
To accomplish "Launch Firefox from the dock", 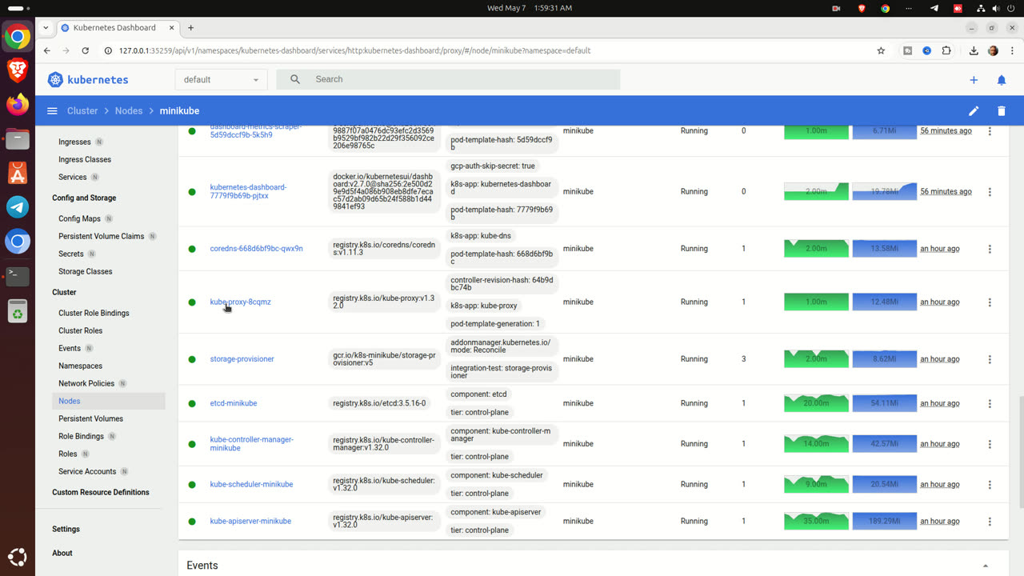I will pos(18,104).
